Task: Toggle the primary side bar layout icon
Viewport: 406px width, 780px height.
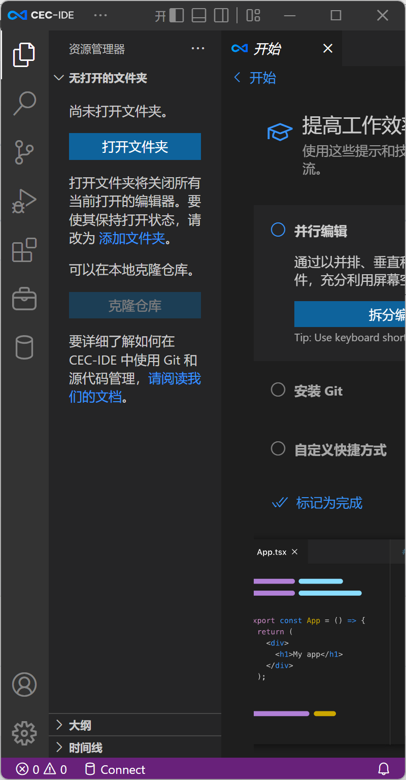Action: tap(177, 15)
